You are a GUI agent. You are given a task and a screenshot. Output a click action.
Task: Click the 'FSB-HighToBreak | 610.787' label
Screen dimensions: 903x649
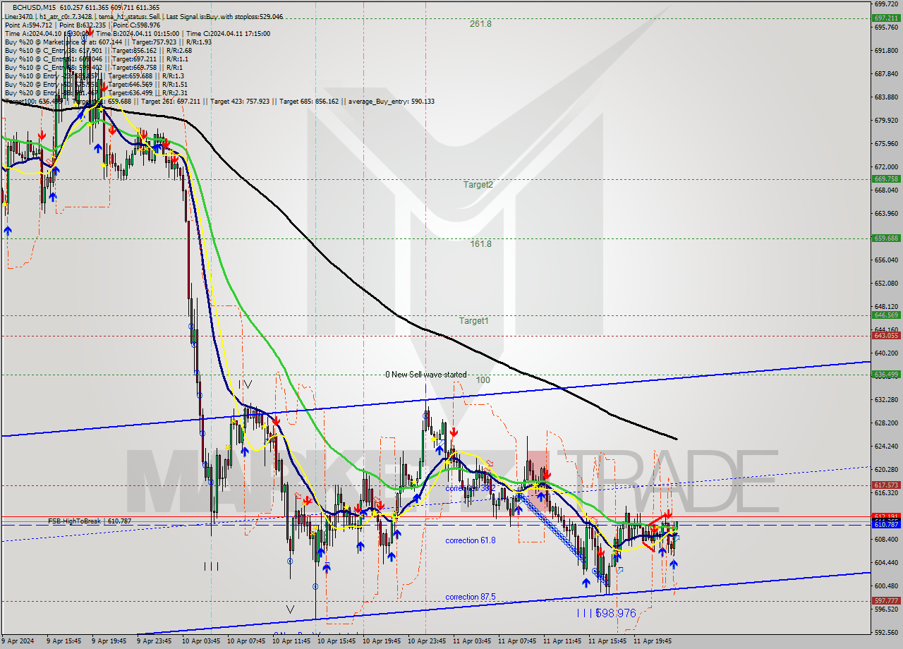point(90,521)
